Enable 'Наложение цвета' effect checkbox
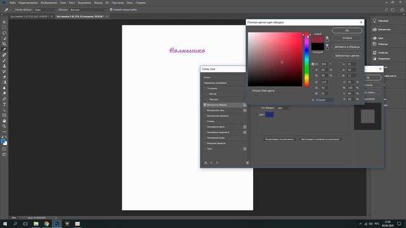 coord(205,127)
